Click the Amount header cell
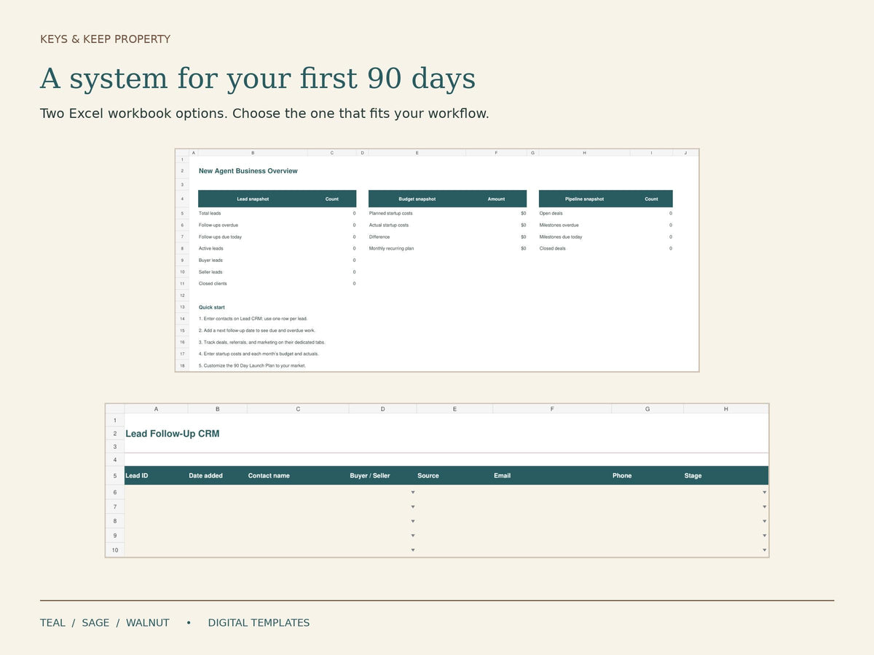This screenshot has height=655, width=874. pos(496,199)
